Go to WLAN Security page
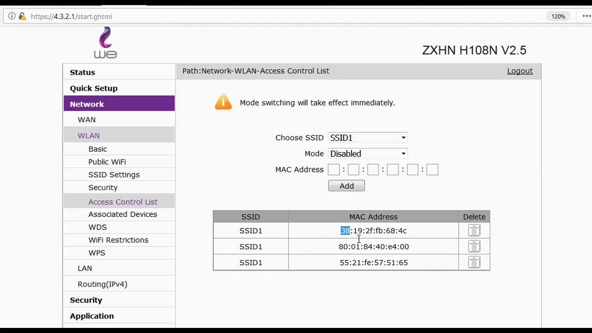This screenshot has height=333, width=592. (x=103, y=187)
